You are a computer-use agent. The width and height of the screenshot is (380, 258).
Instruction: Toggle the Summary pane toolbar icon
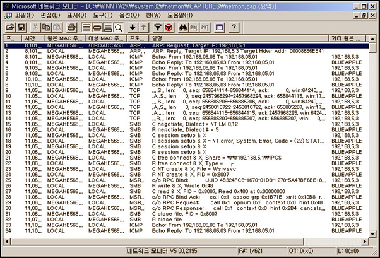point(86,27)
